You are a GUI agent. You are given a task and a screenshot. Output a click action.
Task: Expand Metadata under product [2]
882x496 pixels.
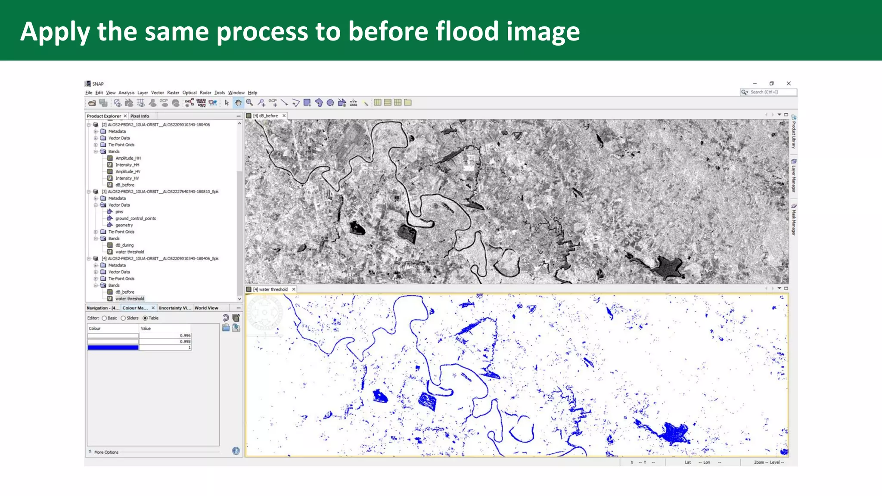(x=96, y=132)
